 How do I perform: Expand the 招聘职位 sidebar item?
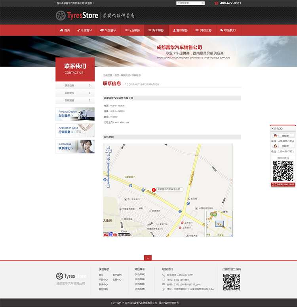tap(75, 93)
